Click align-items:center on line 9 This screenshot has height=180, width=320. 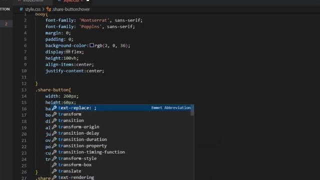(69, 64)
